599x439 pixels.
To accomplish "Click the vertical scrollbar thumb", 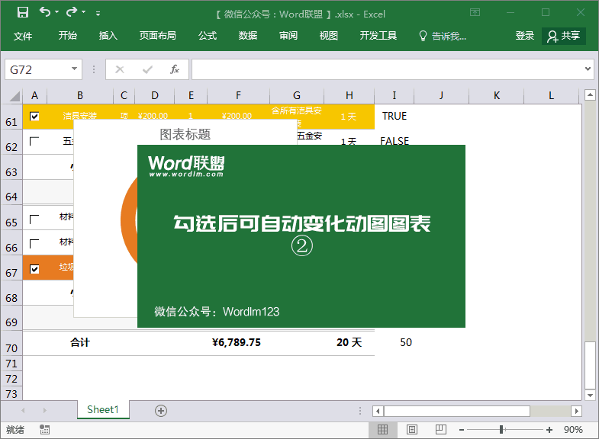I will click(x=590, y=365).
